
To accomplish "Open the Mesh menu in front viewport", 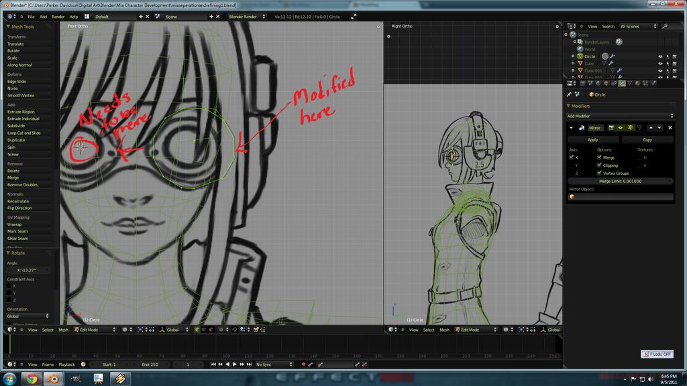I will click(63, 330).
